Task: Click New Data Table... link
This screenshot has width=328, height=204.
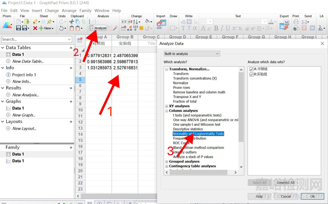Action: 28,61
